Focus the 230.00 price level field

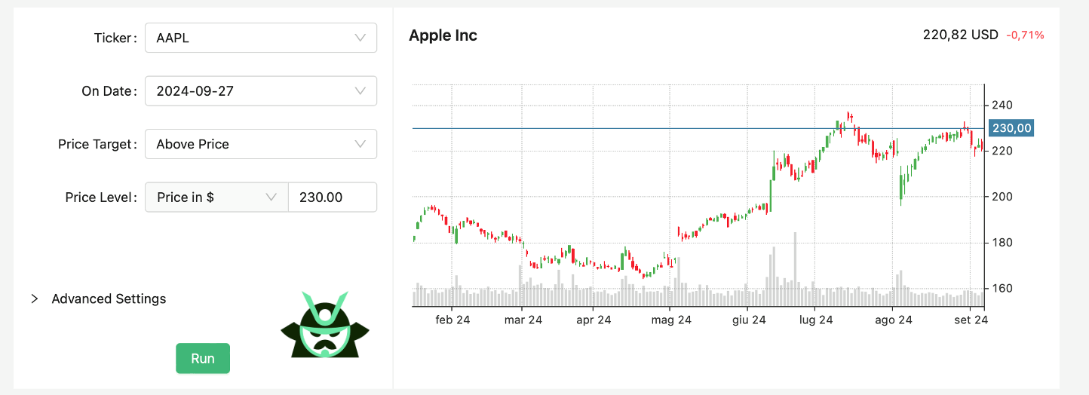332,197
